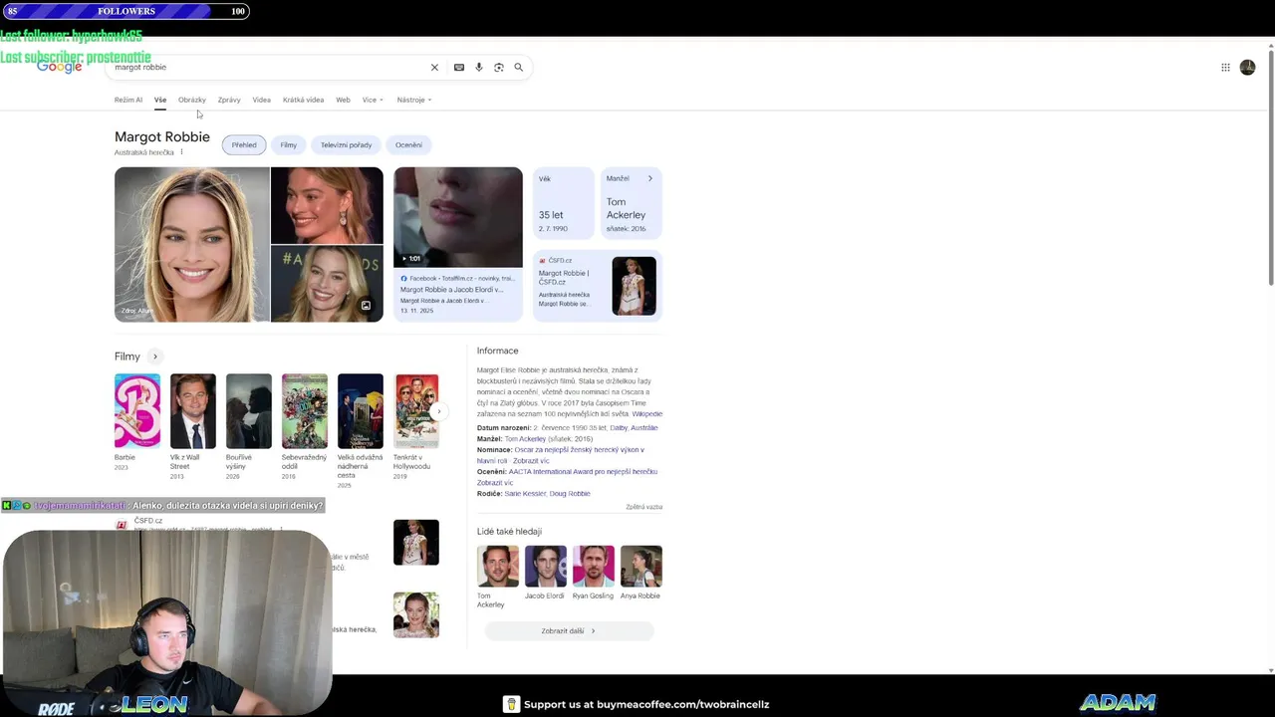Click the Zpětná vazba feedback link
Screen dimensions: 1275x717
[643, 507]
